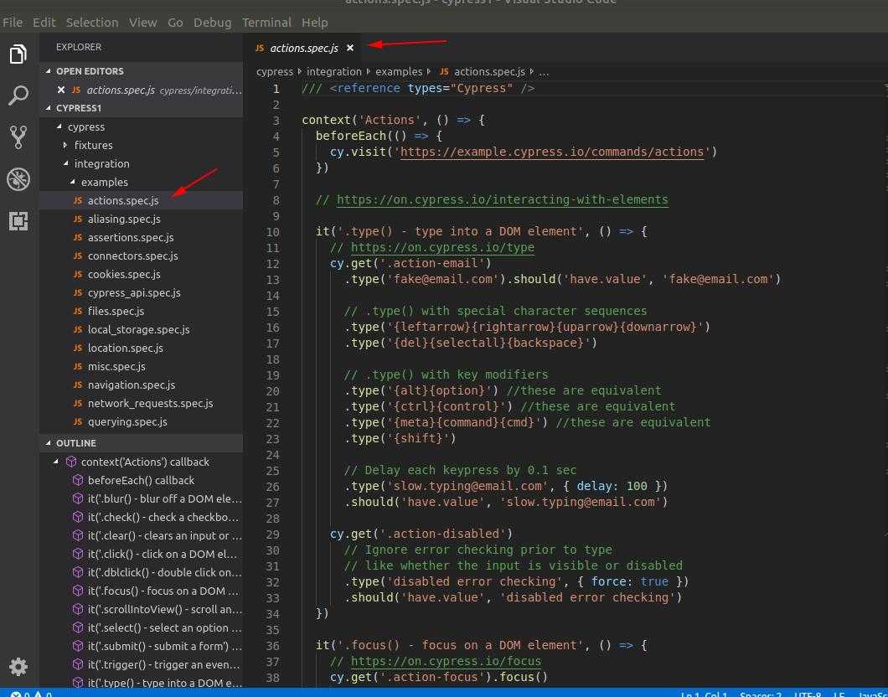Open network_requests.spec.js file
The width and height of the screenshot is (888, 697).
coord(150,403)
